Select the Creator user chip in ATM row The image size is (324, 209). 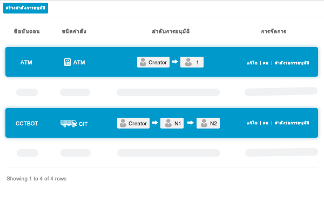click(153, 62)
